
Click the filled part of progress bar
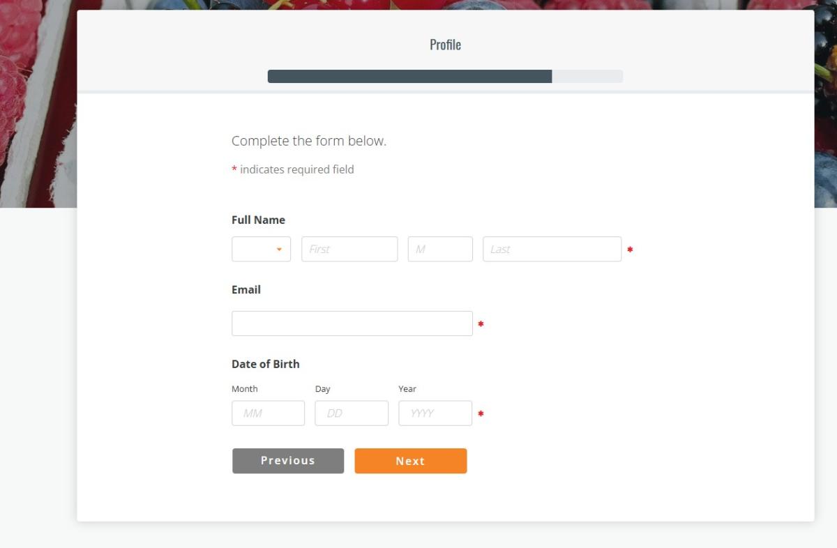[x=409, y=77]
